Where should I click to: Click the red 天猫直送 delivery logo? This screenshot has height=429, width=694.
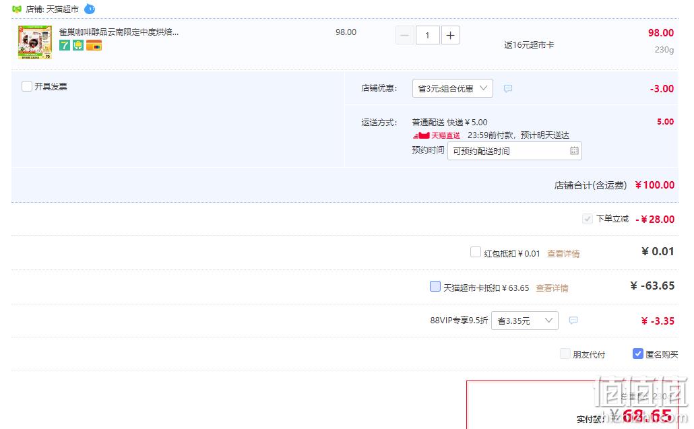437,135
